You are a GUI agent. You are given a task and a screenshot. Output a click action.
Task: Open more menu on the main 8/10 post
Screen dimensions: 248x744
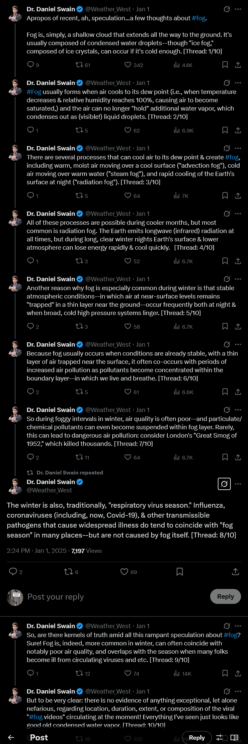(x=238, y=484)
